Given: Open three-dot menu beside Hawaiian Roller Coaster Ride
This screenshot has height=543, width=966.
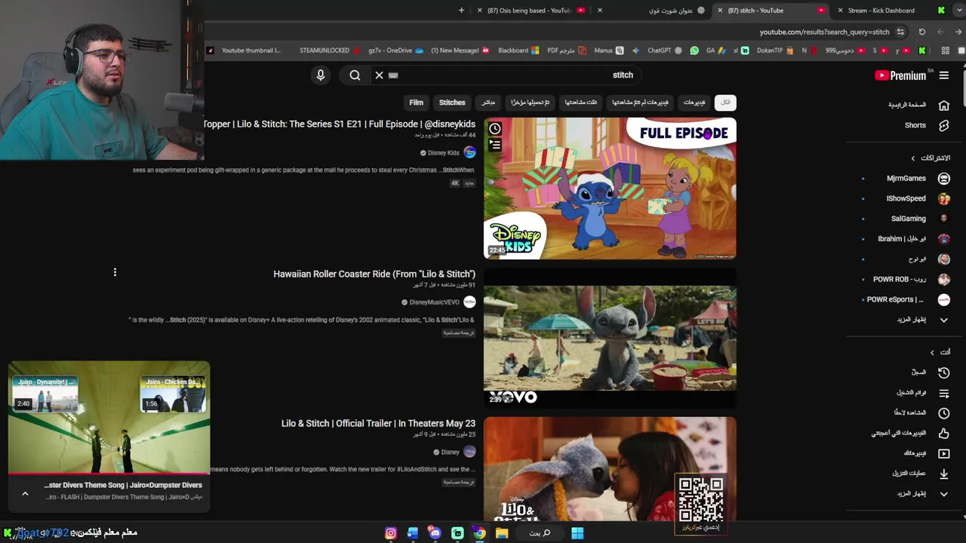Looking at the screenshot, I should (x=115, y=272).
